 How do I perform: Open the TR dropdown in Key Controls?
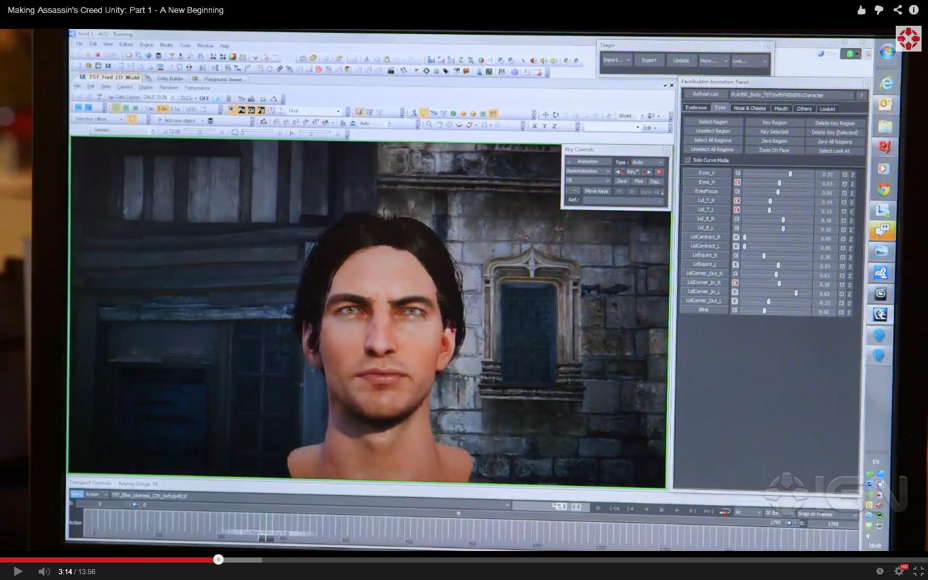point(588,180)
